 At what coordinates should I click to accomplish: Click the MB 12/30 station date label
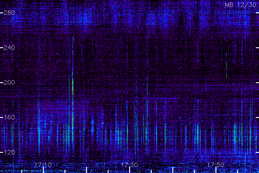click(241, 5)
